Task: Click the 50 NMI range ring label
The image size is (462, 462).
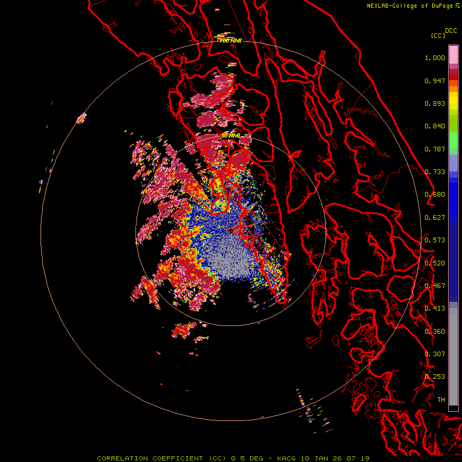Action: tap(230, 136)
